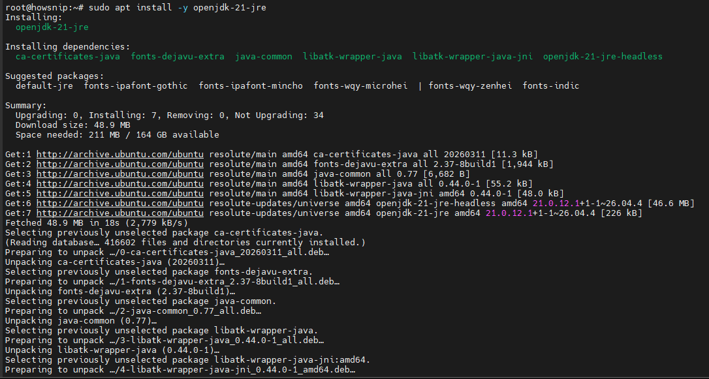Open the archive.ubuntu.com link on Get:7 line
Screen dimensions: 709x379
pyautogui.click(x=120, y=213)
